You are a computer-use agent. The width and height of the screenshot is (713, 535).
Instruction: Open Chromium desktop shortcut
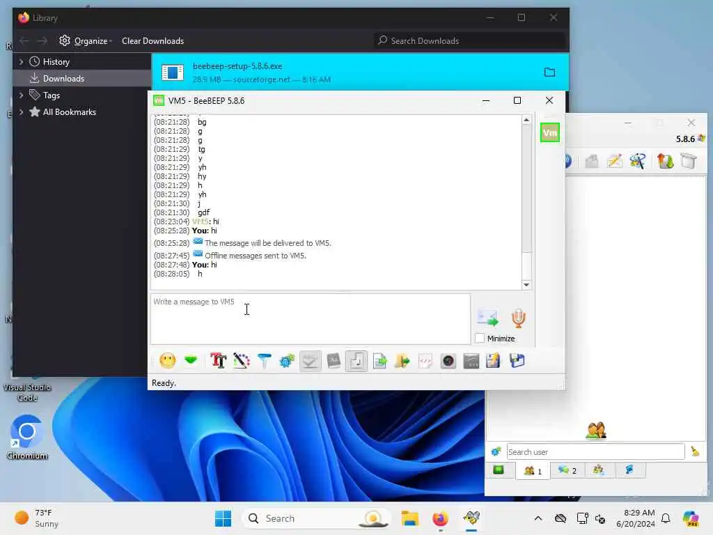pos(27,437)
